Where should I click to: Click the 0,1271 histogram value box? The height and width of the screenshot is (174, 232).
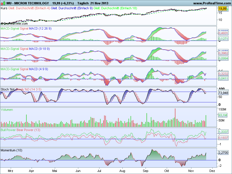[x=223, y=39]
